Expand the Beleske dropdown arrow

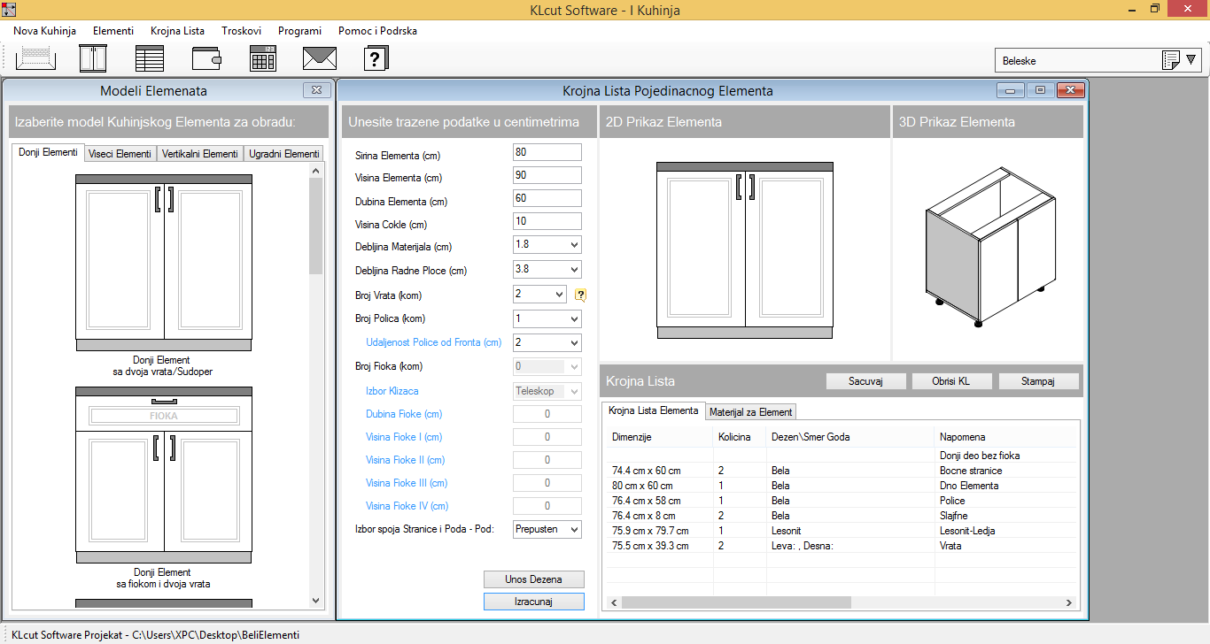pyautogui.click(x=1191, y=60)
